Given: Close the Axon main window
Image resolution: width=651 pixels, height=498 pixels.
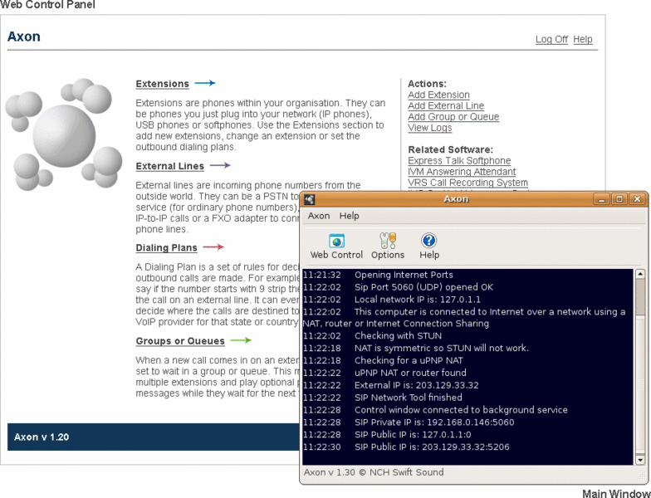Looking at the screenshot, I should pos(637,199).
